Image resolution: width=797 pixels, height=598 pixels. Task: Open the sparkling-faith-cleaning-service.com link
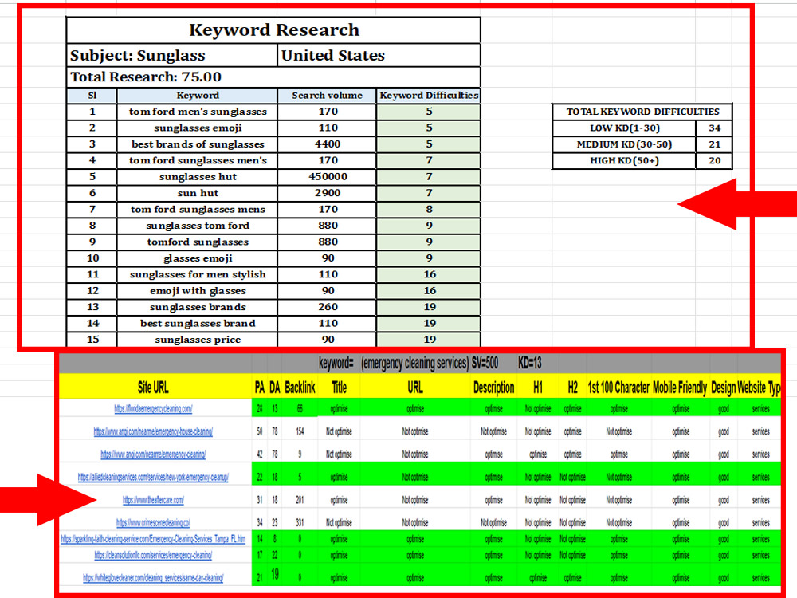click(x=153, y=539)
